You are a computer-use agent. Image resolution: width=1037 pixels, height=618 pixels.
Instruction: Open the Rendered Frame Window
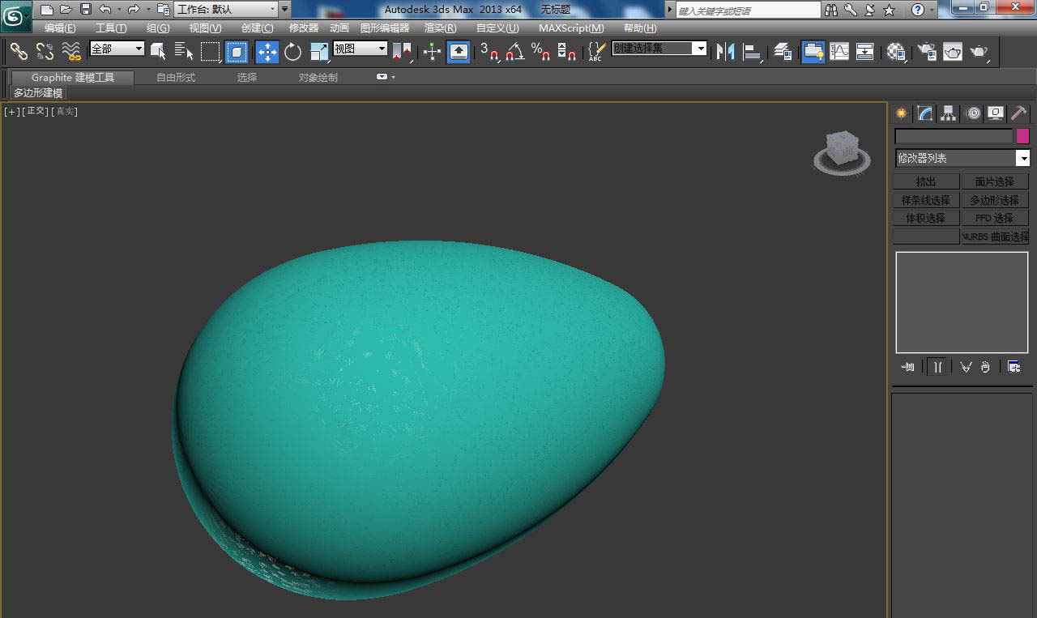click(953, 52)
